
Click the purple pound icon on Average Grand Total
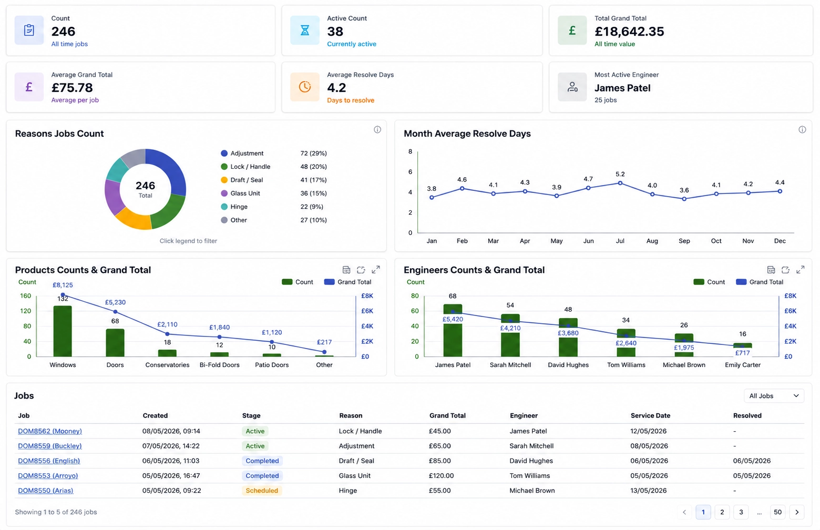click(29, 87)
